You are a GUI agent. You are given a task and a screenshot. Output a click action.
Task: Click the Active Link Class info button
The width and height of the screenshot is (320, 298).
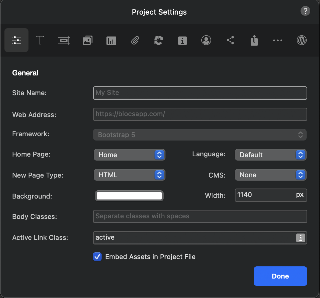tap(301, 238)
